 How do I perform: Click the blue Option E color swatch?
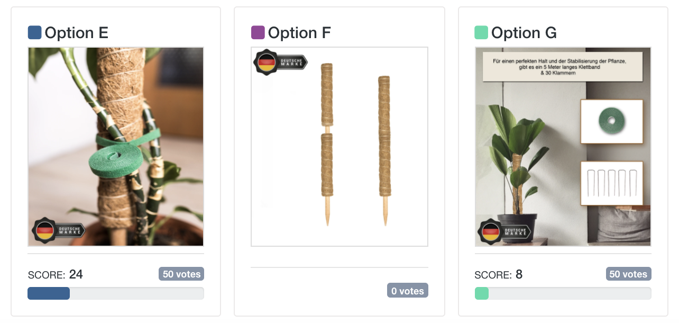point(34,33)
